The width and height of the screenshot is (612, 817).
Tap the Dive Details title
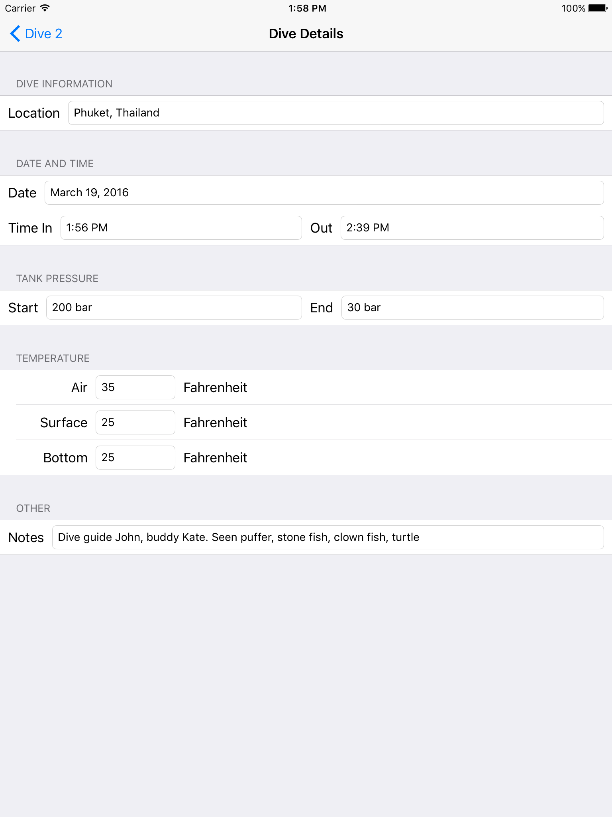tap(306, 34)
